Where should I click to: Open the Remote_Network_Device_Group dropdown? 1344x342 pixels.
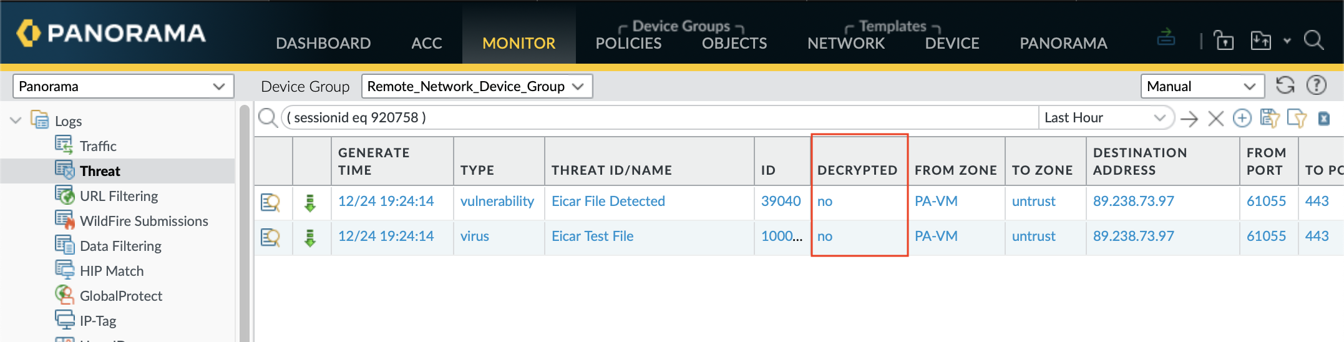[x=477, y=86]
